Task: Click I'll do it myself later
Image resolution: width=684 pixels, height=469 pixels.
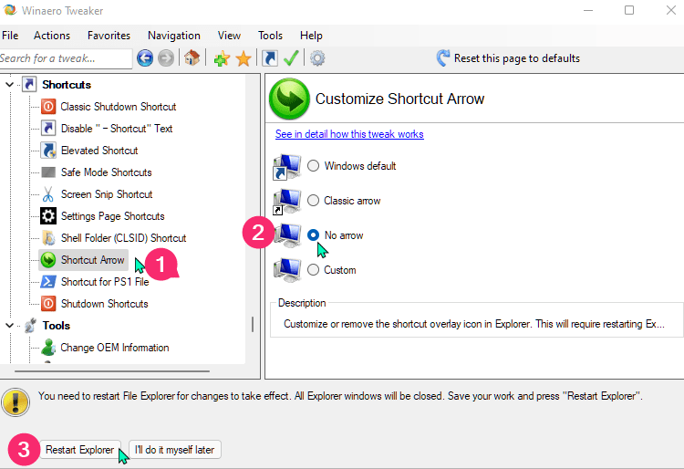Action: pos(175,450)
